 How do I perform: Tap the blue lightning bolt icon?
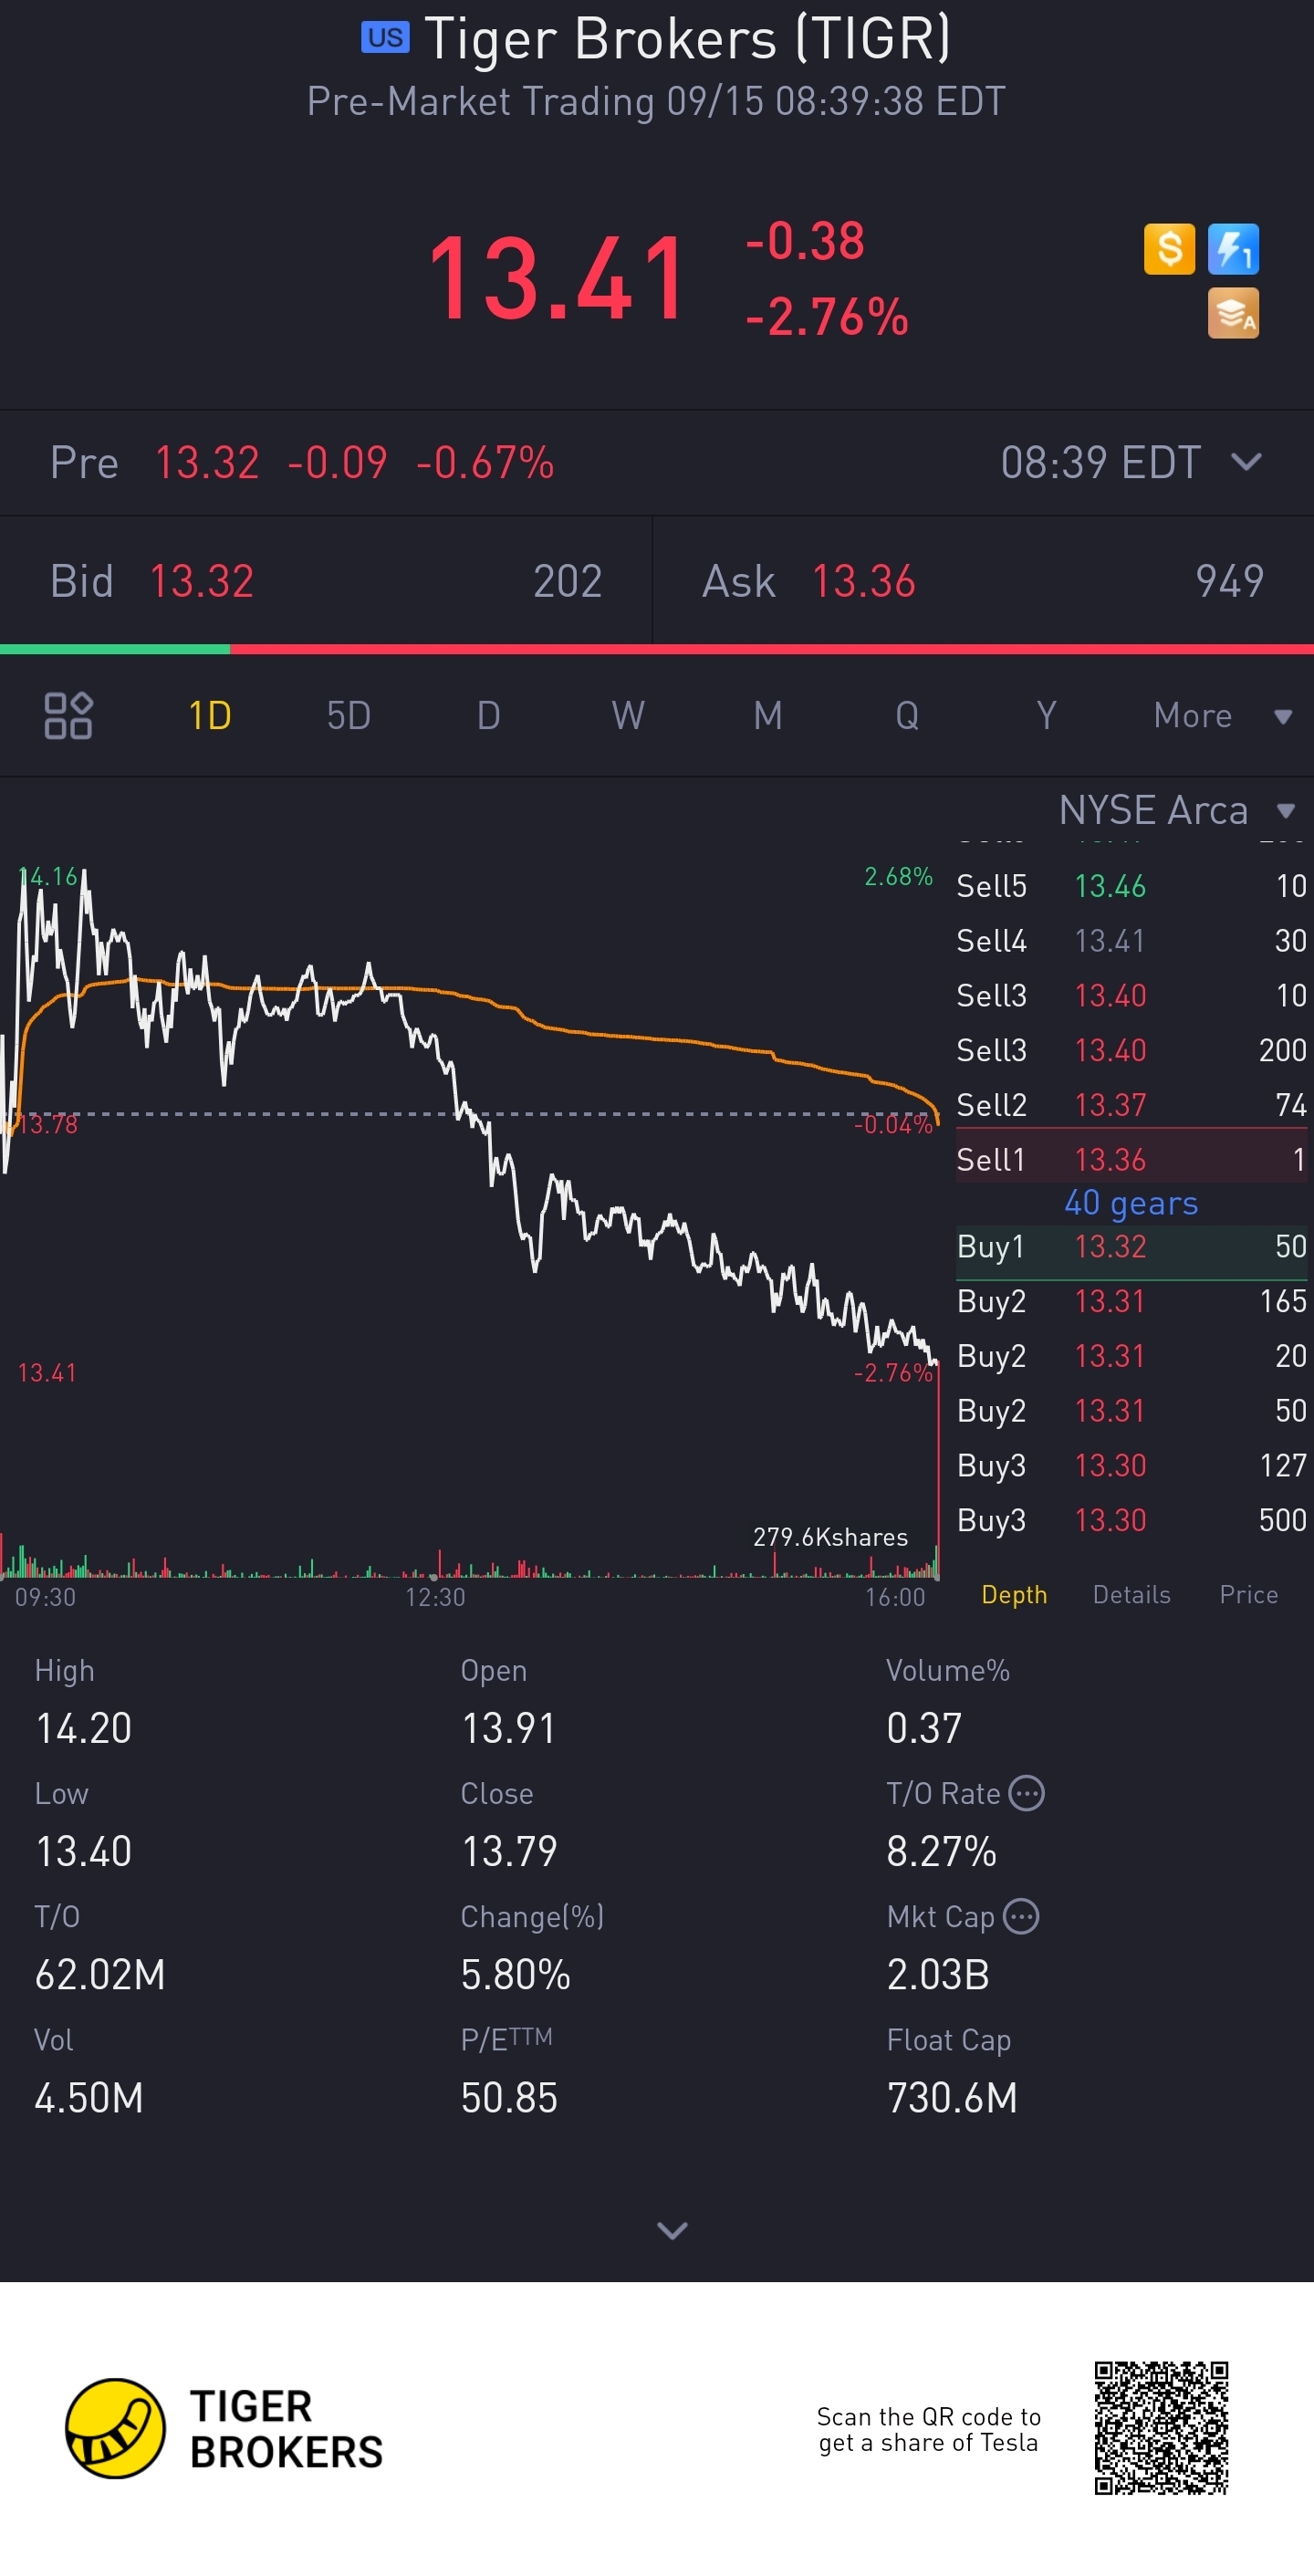pyautogui.click(x=1233, y=249)
